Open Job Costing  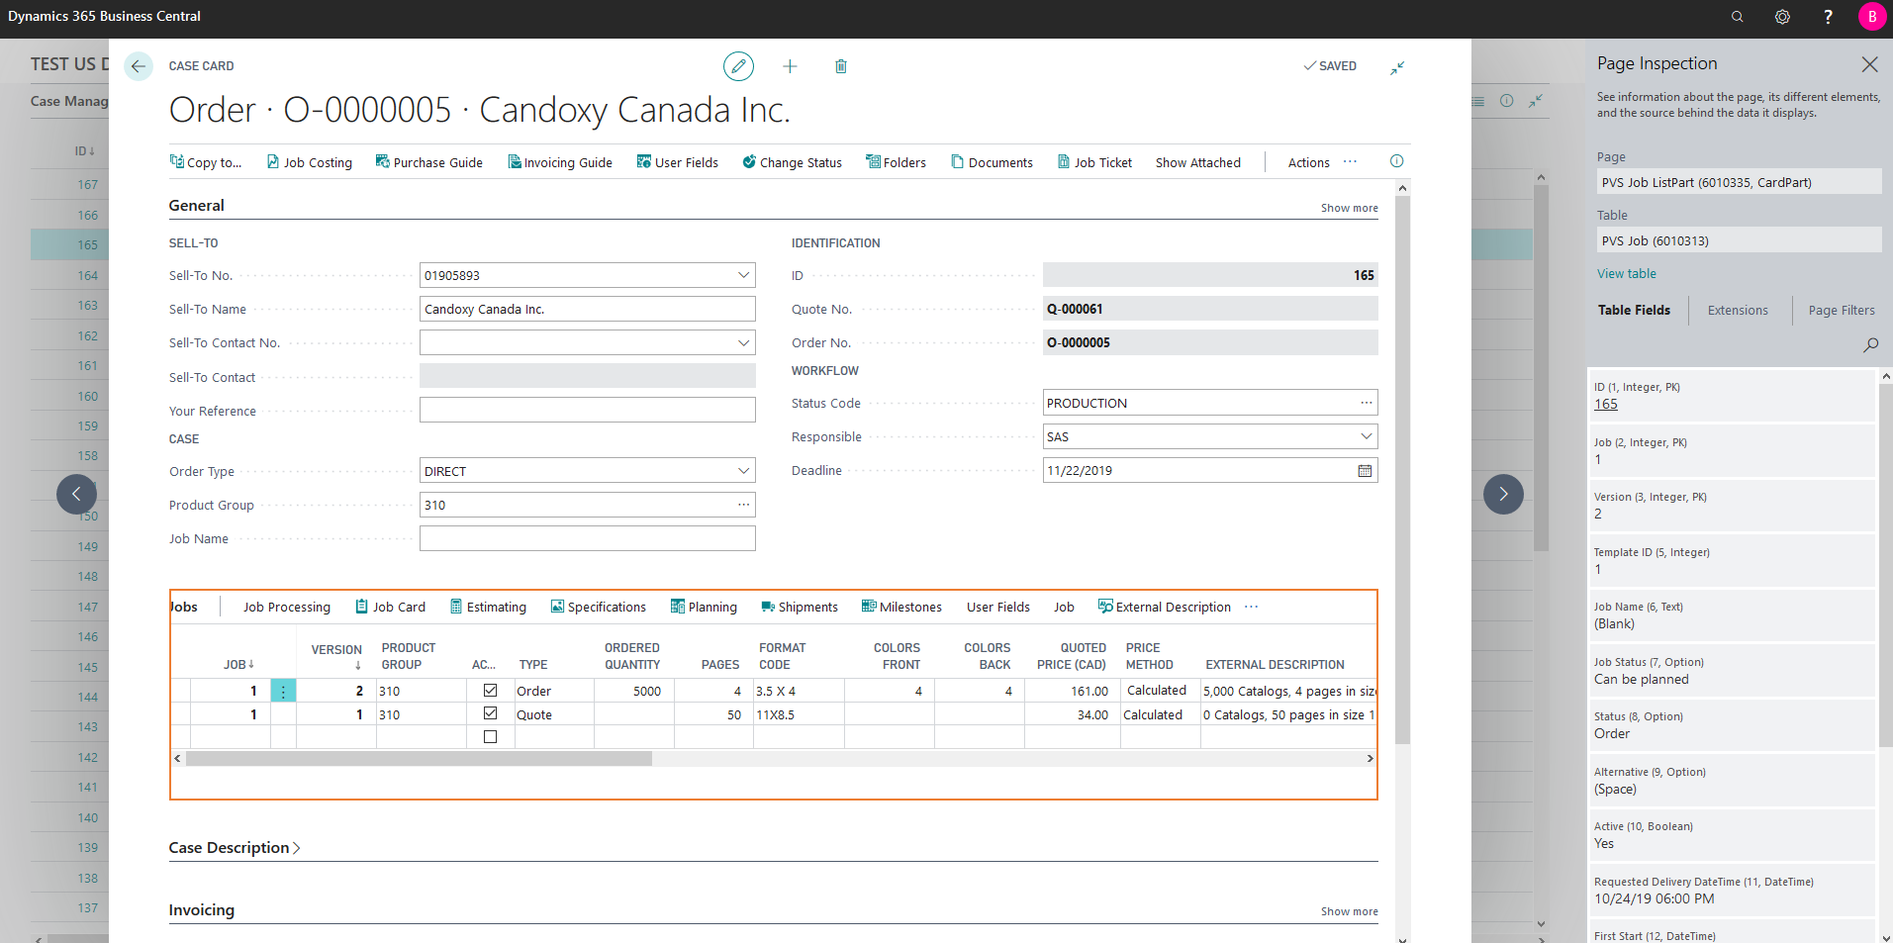pos(309,162)
